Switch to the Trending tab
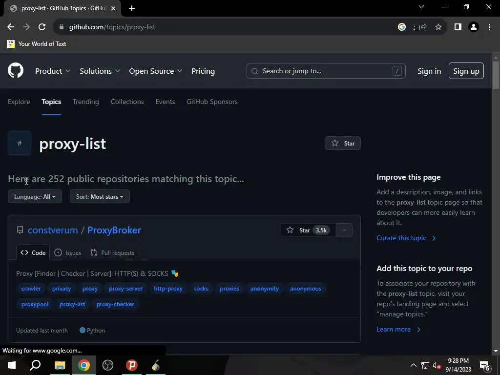Image resolution: width=500 pixels, height=375 pixels. pyautogui.click(x=86, y=102)
